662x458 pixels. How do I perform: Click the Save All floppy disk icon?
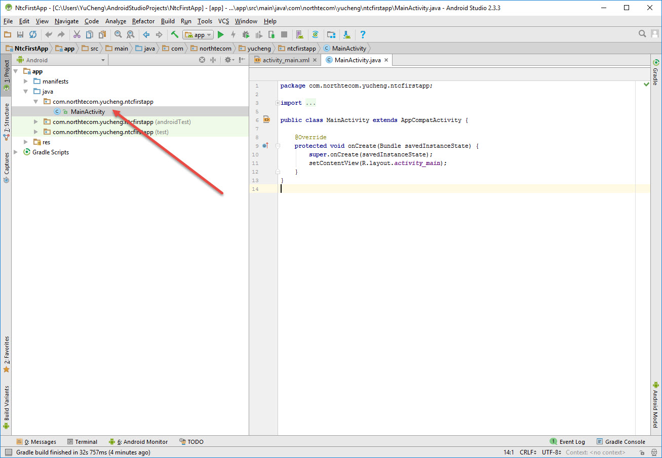pos(20,35)
